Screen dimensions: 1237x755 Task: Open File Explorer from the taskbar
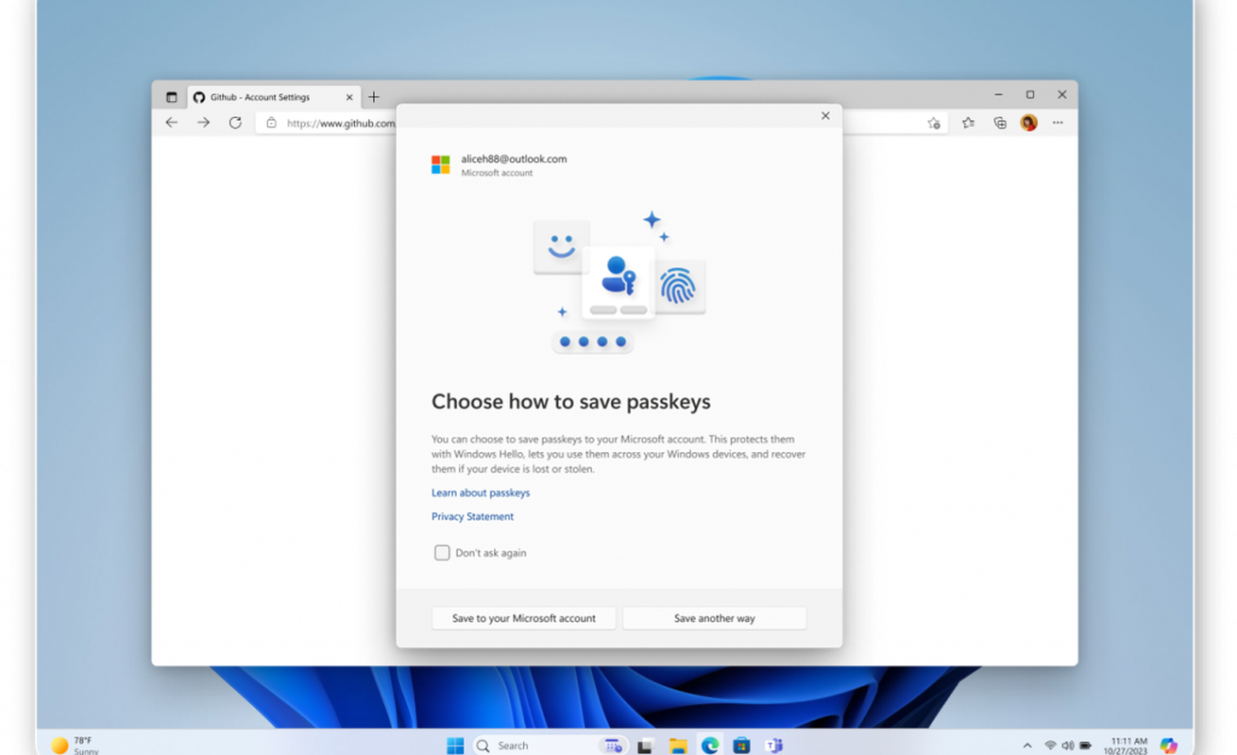[677, 746]
